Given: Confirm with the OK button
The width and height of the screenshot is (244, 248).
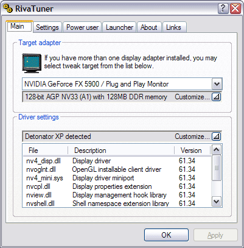Looking at the screenshot, I should tap(166, 235).
